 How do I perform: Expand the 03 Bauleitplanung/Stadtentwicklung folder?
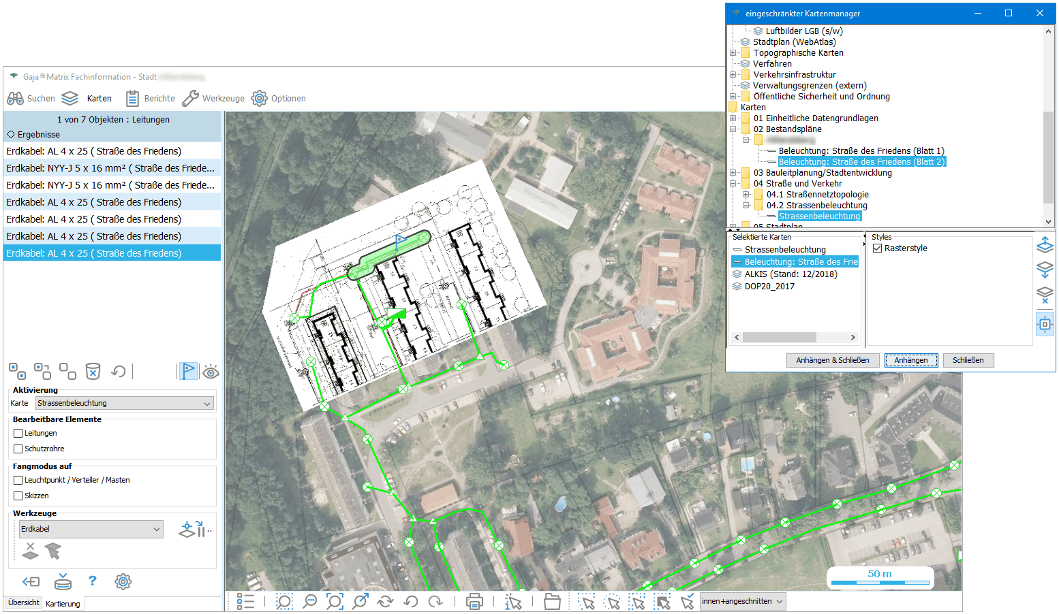click(x=733, y=173)
